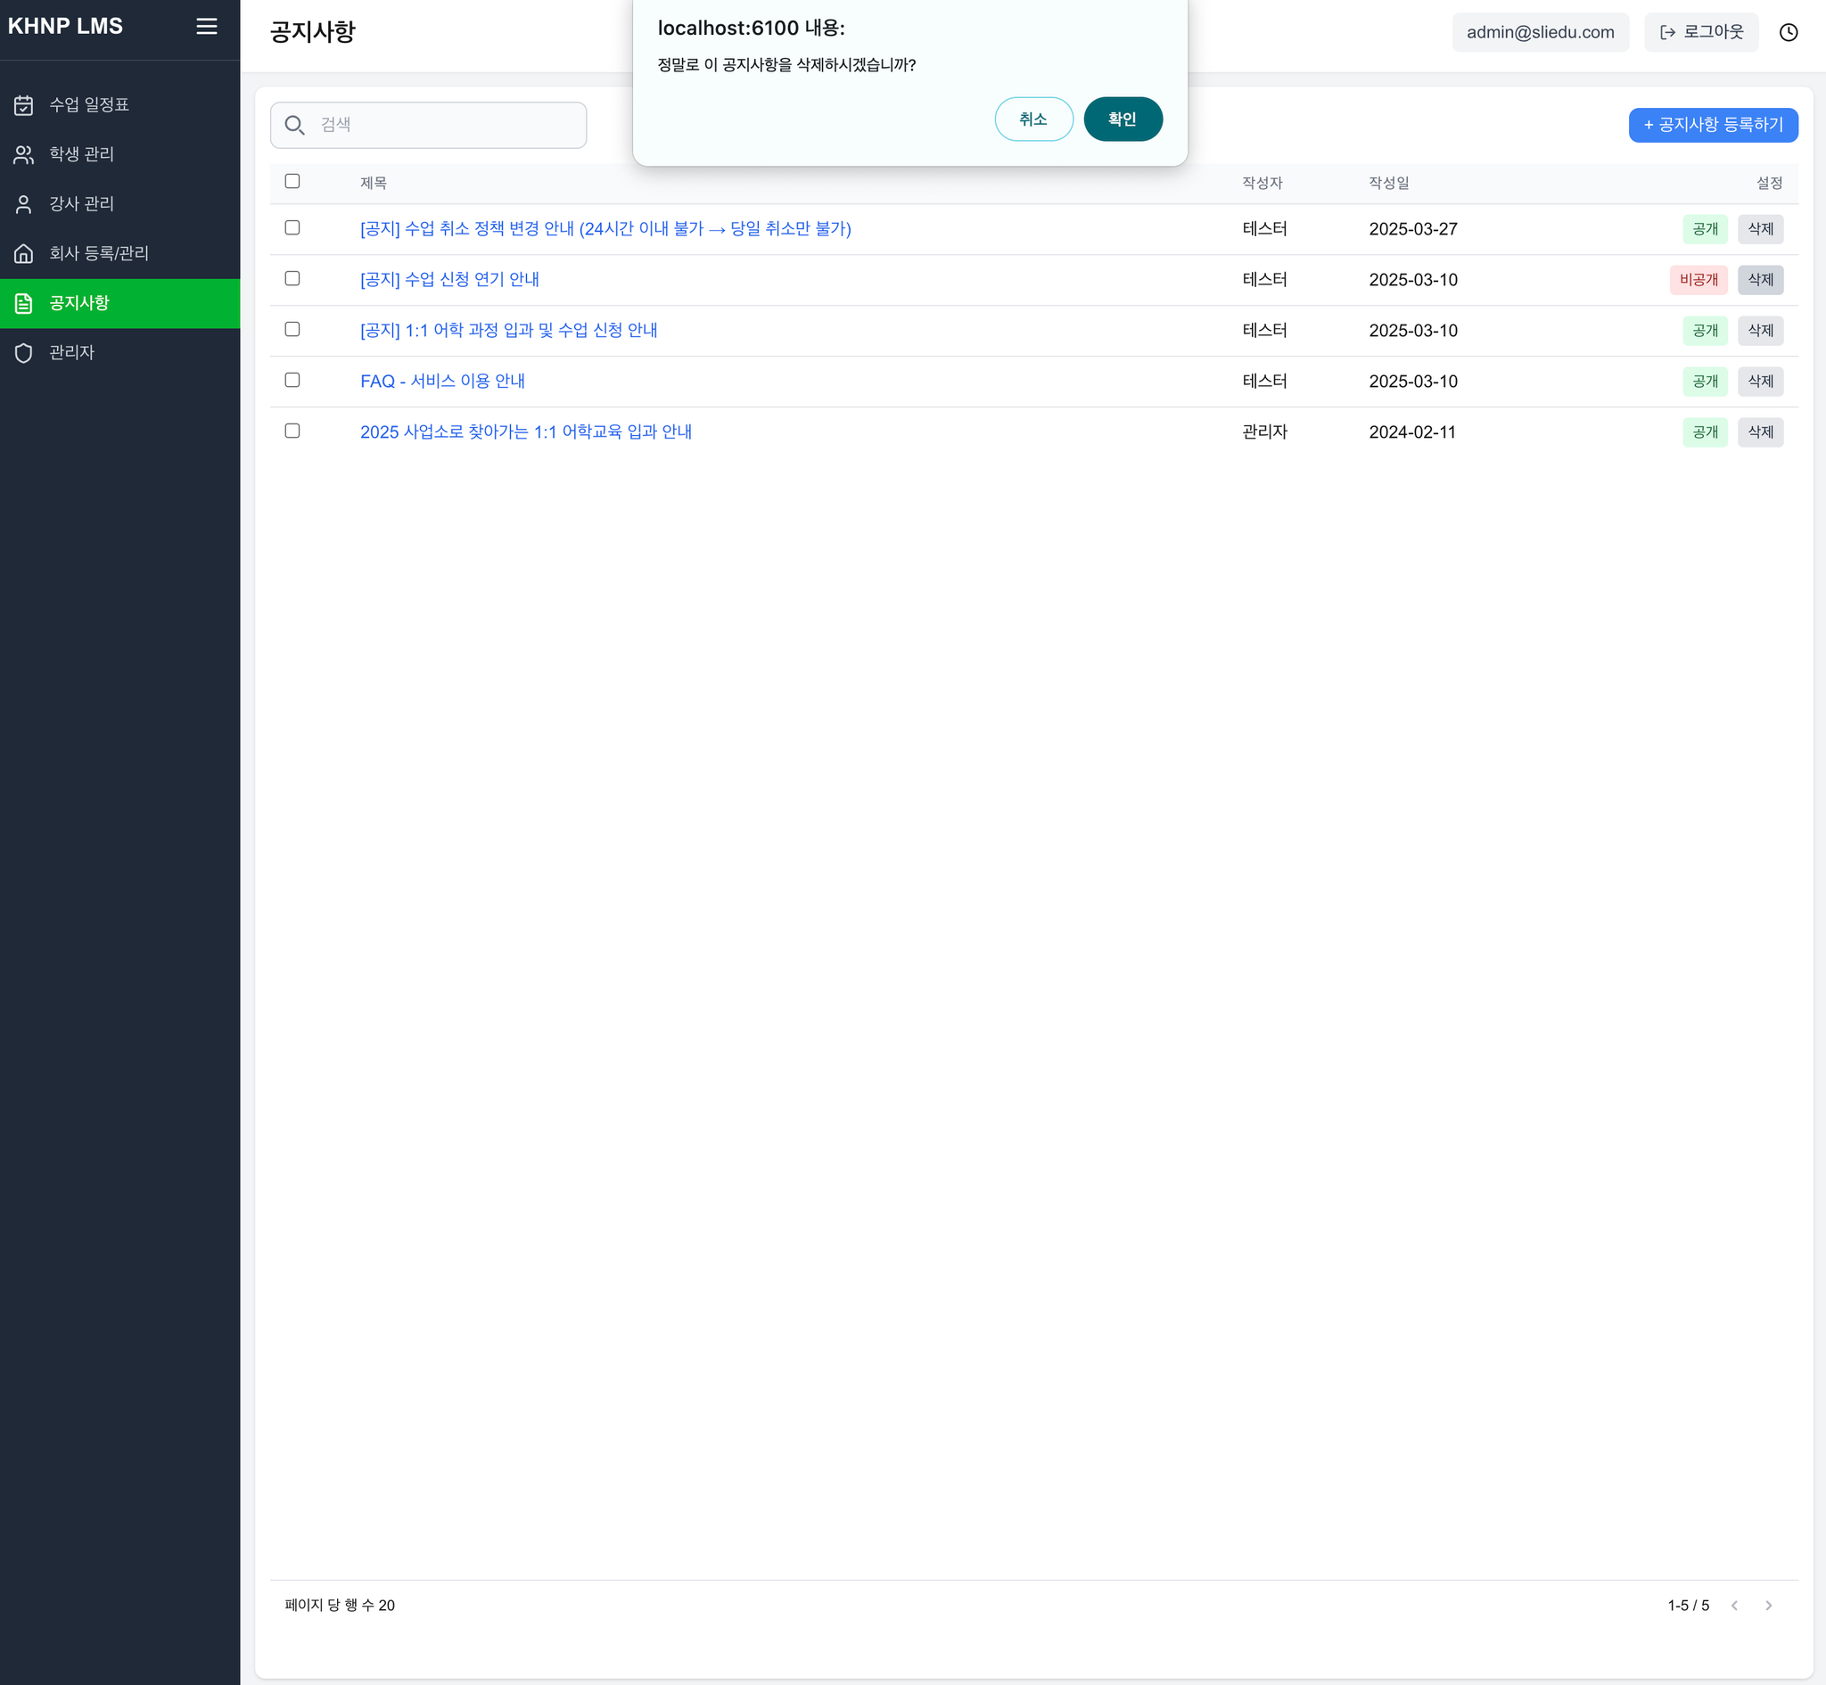Open 관리자 menu item
The image size is (1826, 1685).
120,353
